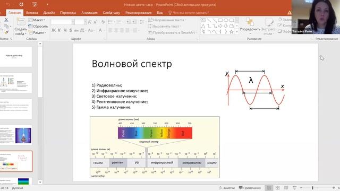Image resolution: width=340 pixels, height=191 pixels.
Task: Start slideshow from quick access toolbar icon
Action: (35, 4)
